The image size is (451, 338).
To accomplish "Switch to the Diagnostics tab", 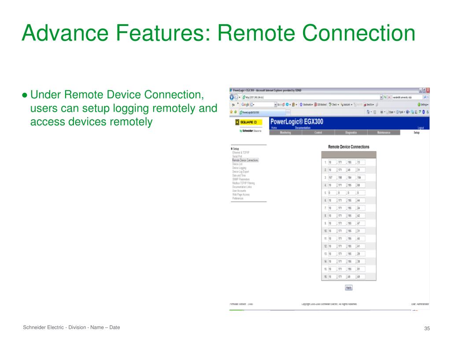I will pyautogui.click(x=351, y=132).
